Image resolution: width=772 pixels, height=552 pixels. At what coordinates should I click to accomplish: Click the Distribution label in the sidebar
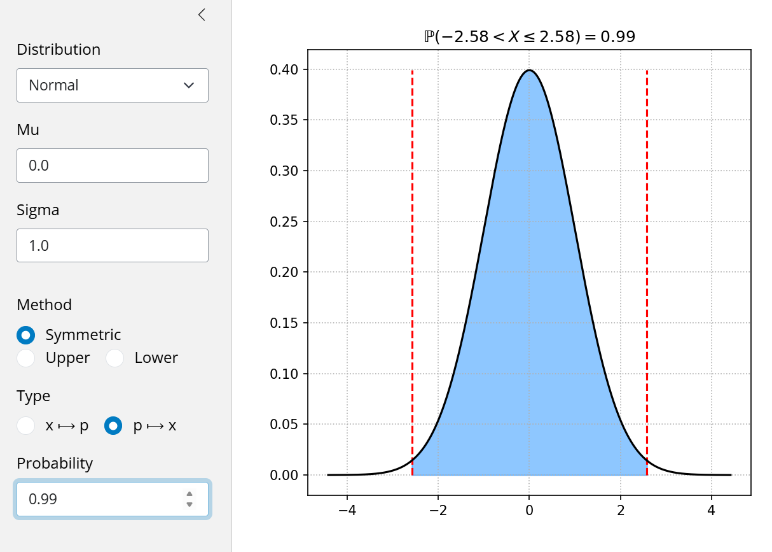tap(59, 50)
